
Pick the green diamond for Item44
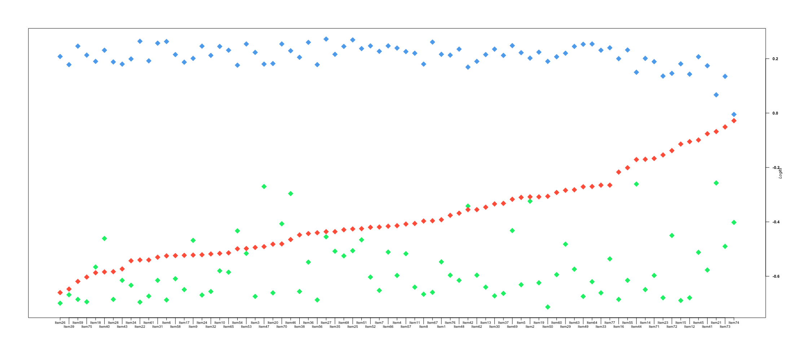click(636, 184)
